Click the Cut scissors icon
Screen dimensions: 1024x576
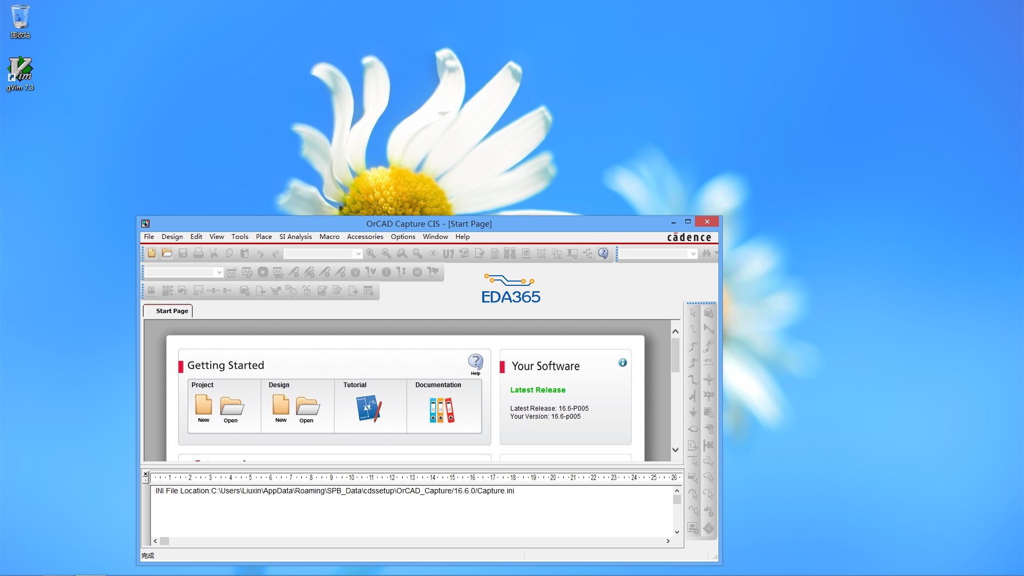[x=213, y=253]
